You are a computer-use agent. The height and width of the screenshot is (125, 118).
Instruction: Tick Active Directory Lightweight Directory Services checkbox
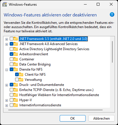[x=11, y=49]
